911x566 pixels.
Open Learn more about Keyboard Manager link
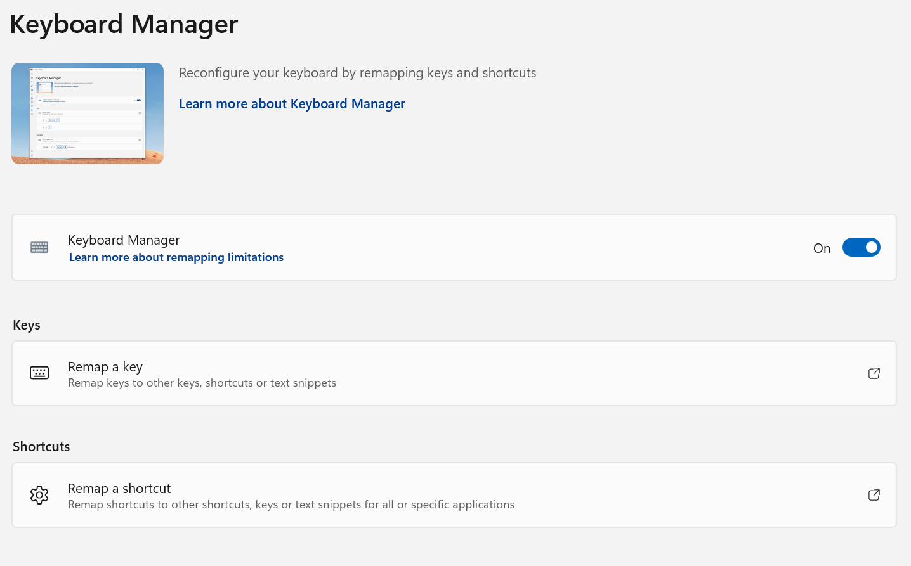point(292,104)
